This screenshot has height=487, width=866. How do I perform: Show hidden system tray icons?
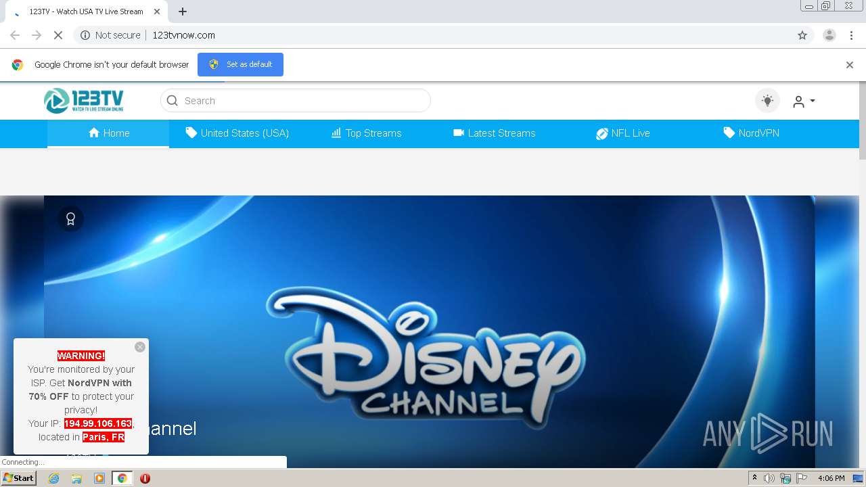754,478
